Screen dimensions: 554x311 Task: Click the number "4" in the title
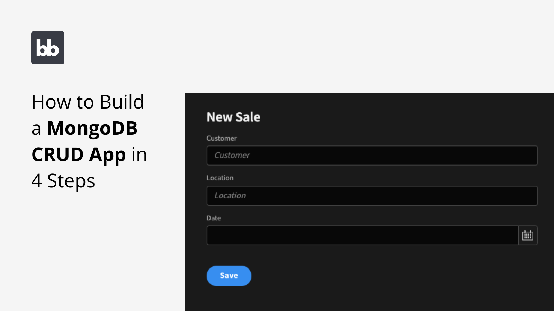(x=37, y=181)
